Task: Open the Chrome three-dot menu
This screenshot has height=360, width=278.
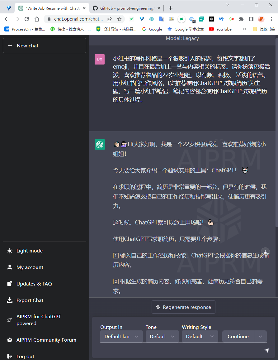Action: pos(271,19)
